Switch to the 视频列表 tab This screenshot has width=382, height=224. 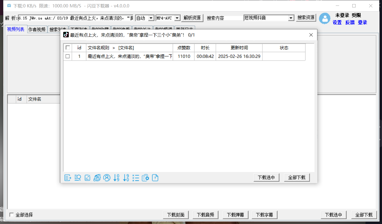click(x=16, y=29)
